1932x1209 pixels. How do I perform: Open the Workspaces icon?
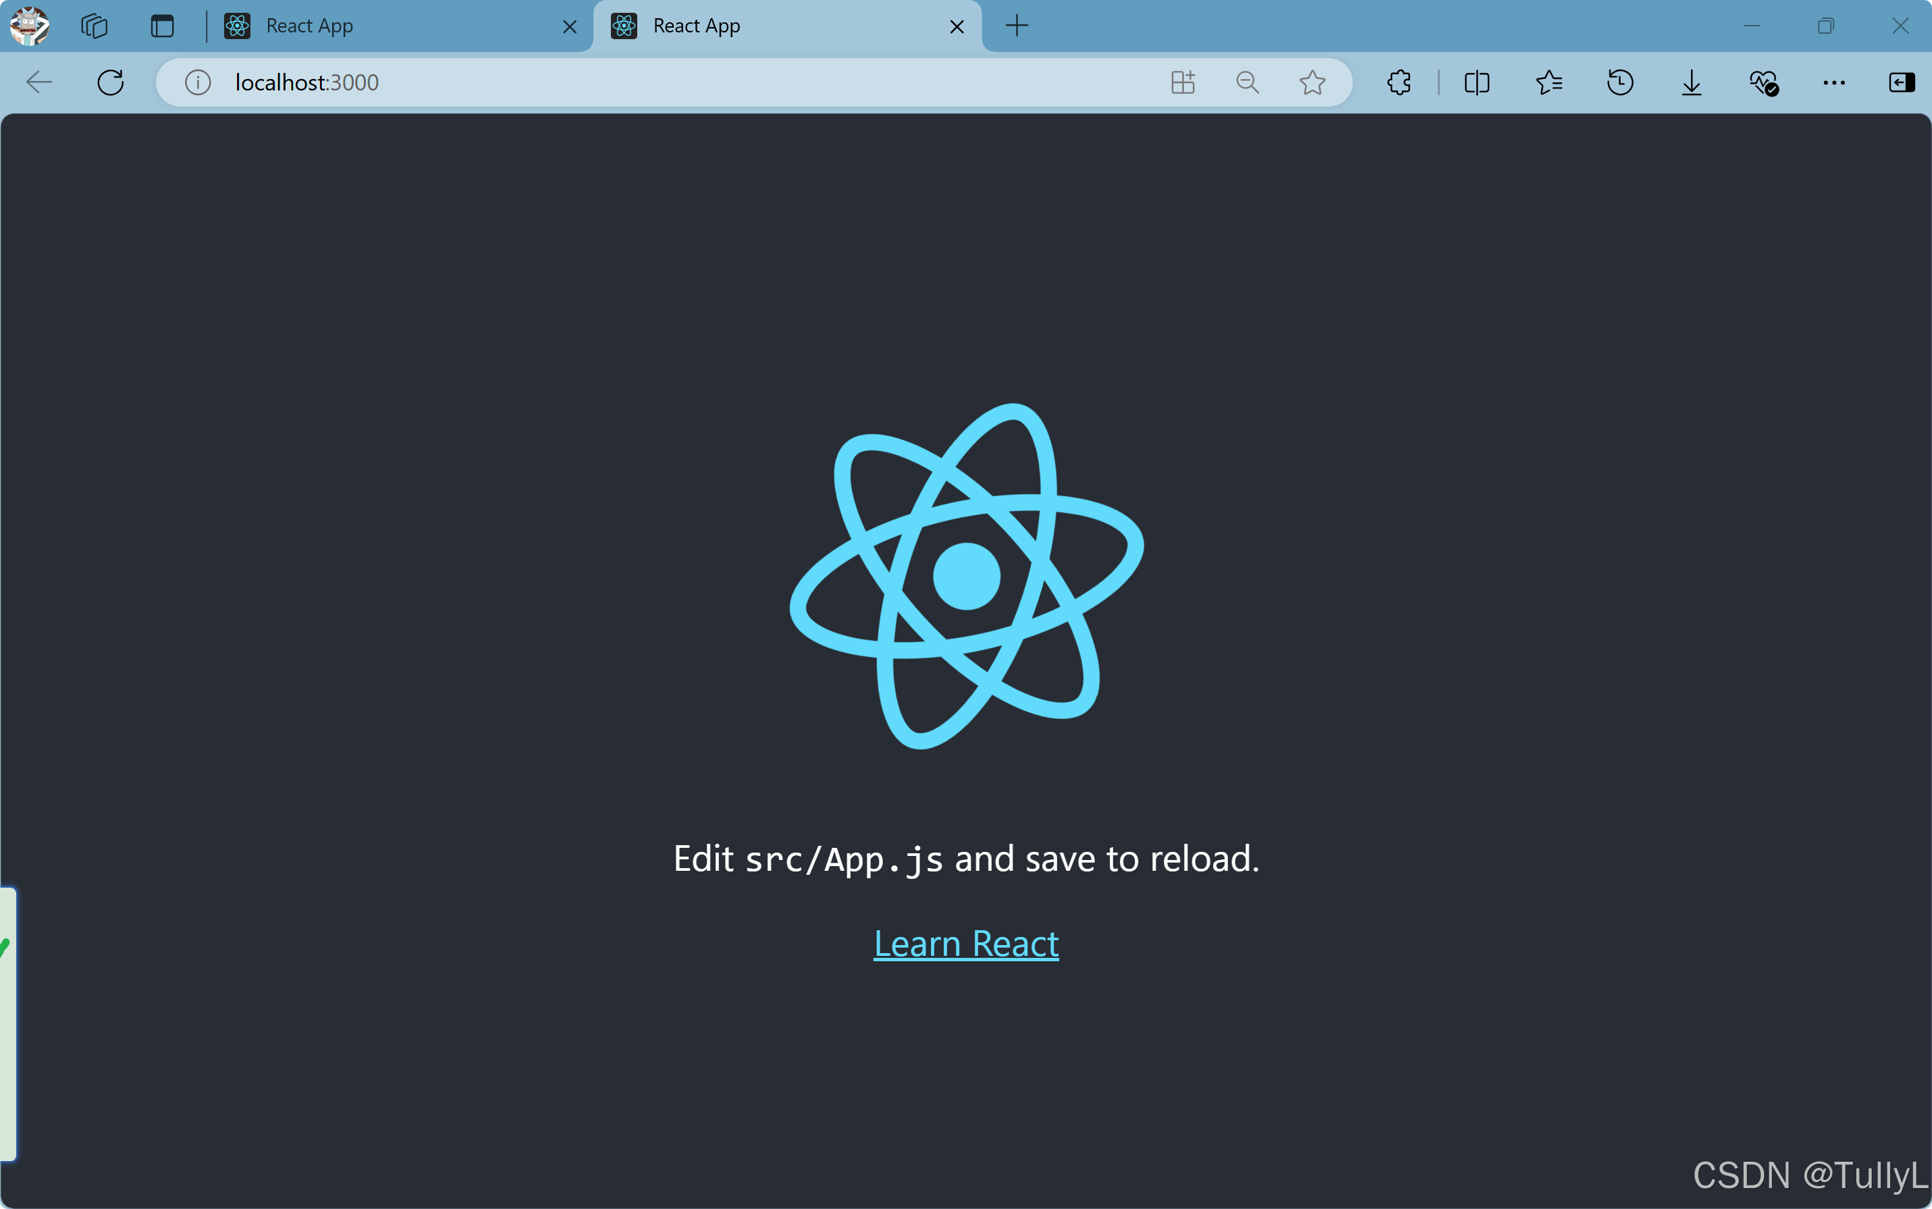pyautogui.click(x=95, y=26)
